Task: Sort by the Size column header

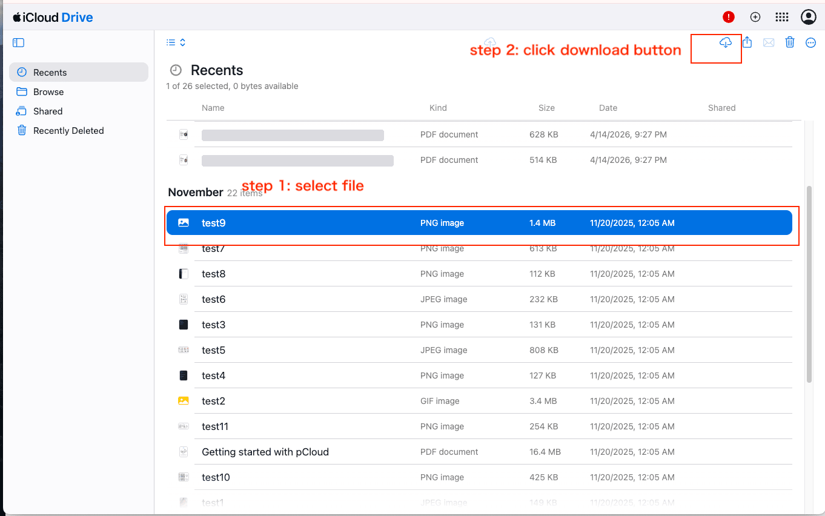Action: click(x=546, y=108)
